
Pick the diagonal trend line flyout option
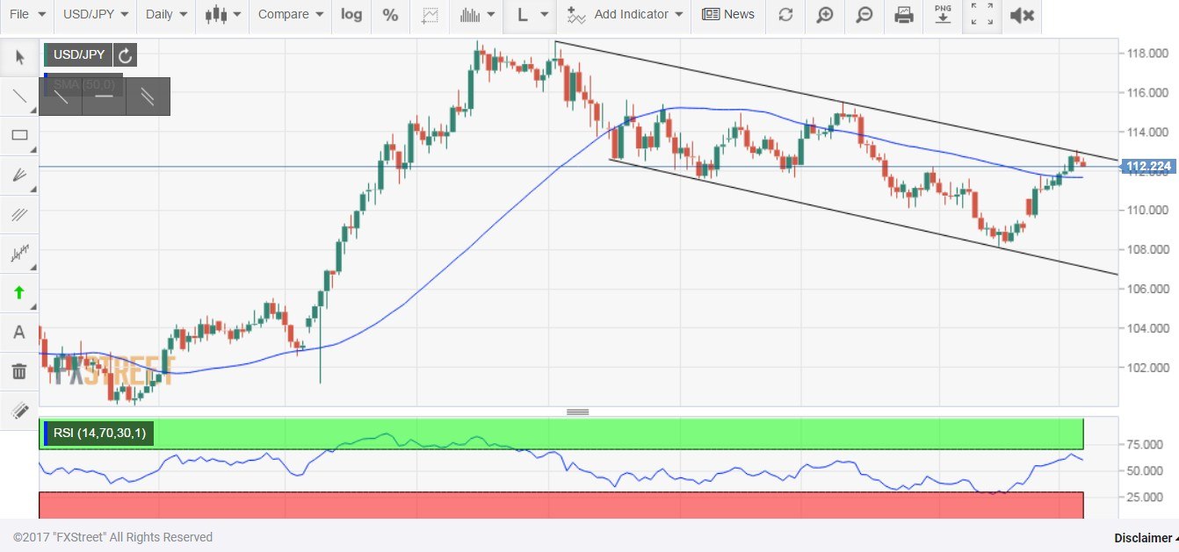point(61,97)
